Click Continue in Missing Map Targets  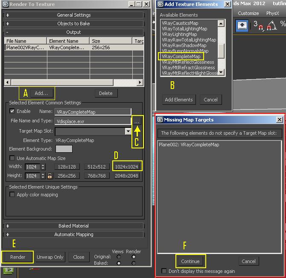click(190, 261)
